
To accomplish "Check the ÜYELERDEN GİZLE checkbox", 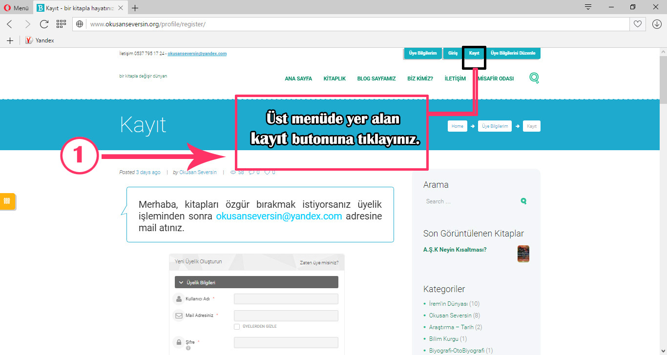I will click(237, 327).
